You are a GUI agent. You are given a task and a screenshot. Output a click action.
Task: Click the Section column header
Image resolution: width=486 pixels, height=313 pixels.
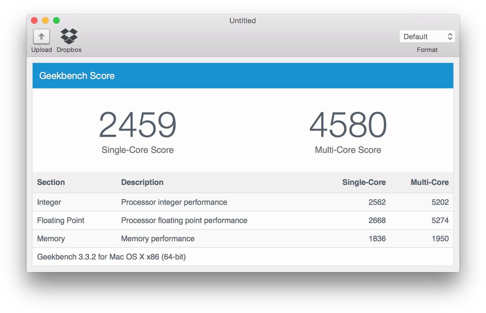coord(51,182)
